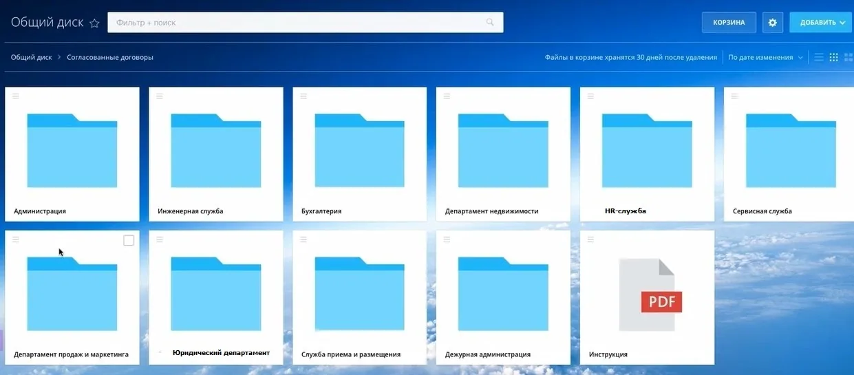Open the hamburger menu on the Бухгалтерия card
This screenshot has height=375, width=854.
tap(303, 96)
